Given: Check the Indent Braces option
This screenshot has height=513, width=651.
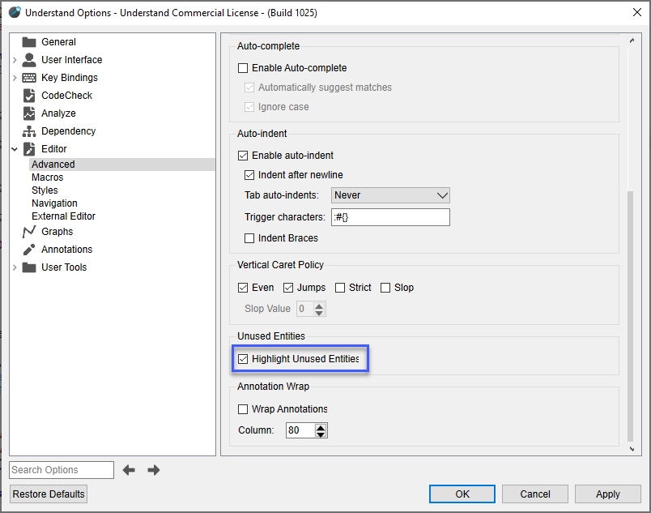Looking at the screenshot, I should [249, 238].
